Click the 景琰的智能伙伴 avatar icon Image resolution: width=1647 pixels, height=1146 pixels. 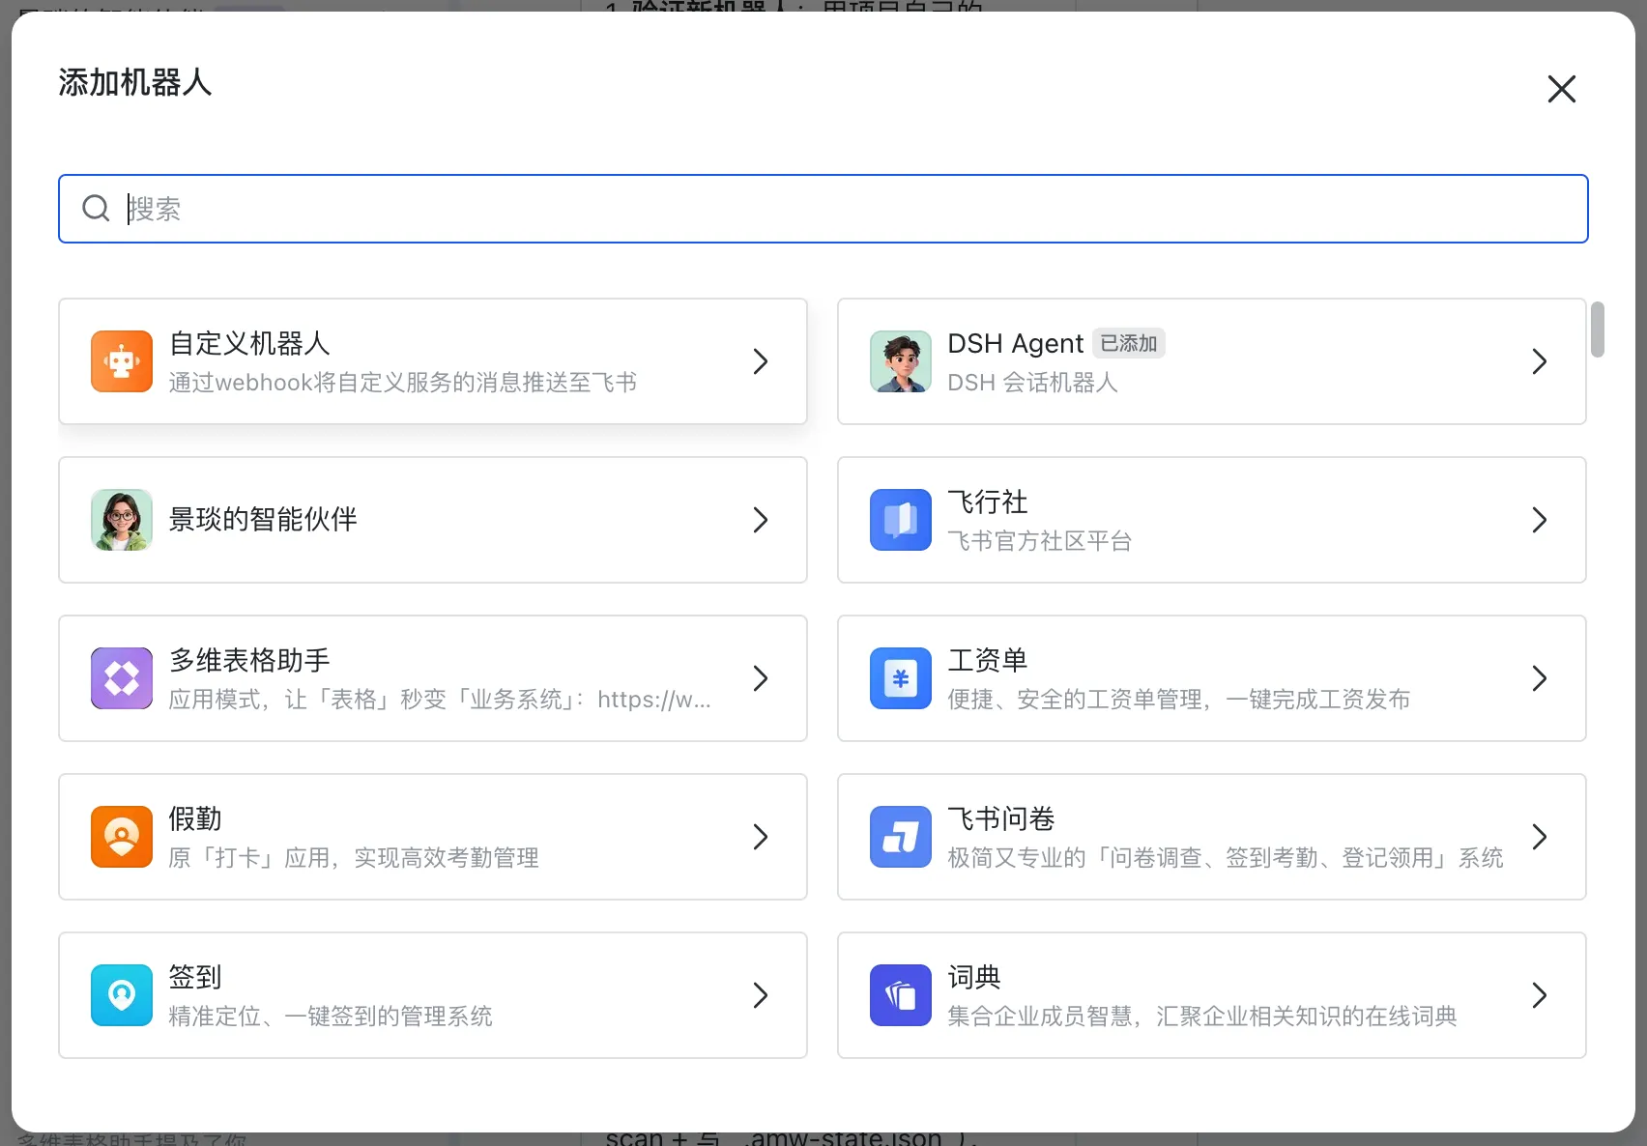122,520
